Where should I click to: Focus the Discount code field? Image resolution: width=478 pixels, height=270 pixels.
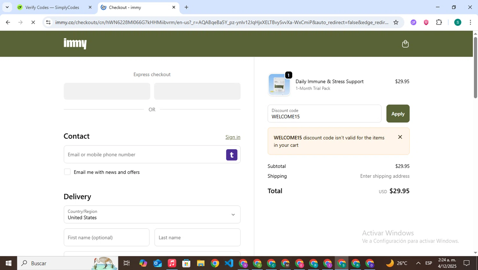coord(324,113)
